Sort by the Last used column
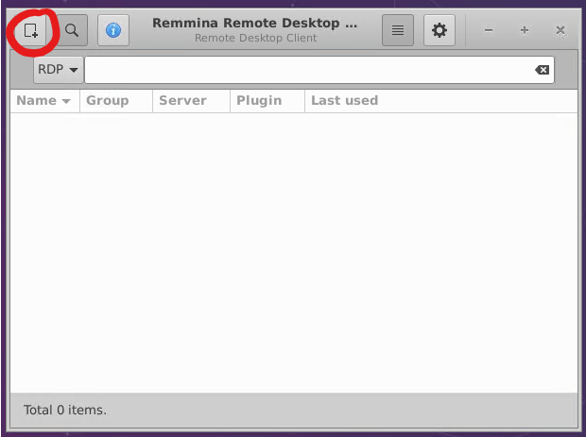This screenshot has width=586, height=437. click(x=441, y=101)
